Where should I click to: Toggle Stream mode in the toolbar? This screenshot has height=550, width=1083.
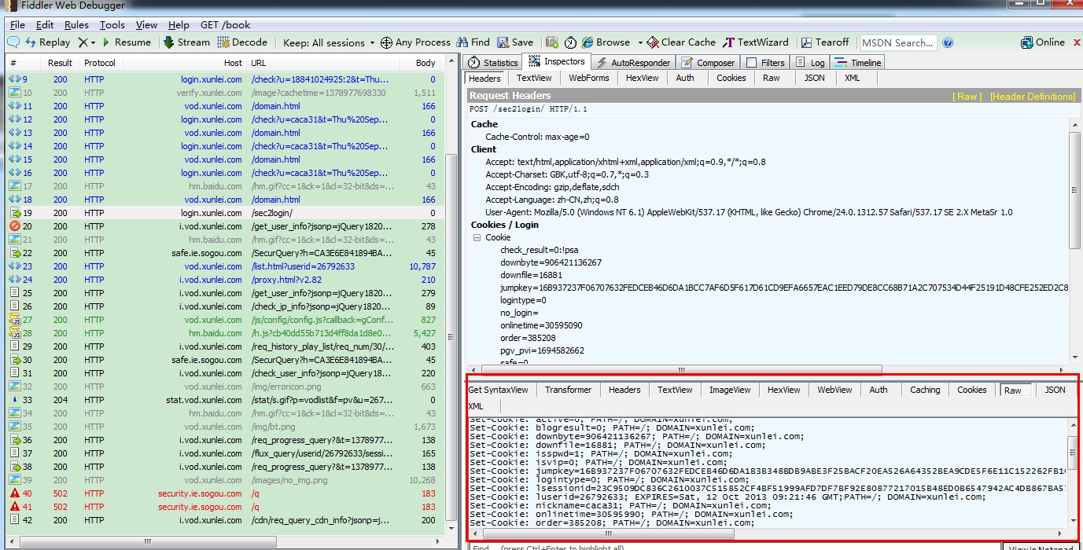tap(186, 42)
